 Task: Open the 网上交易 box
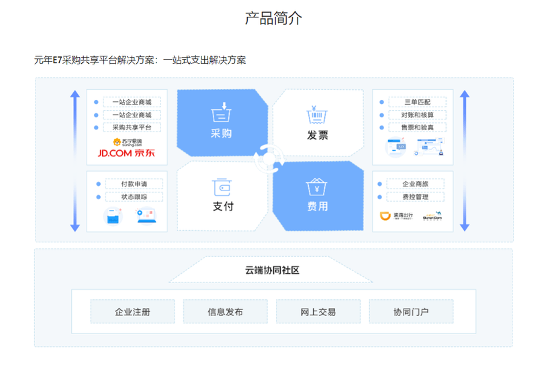(318, 312)
